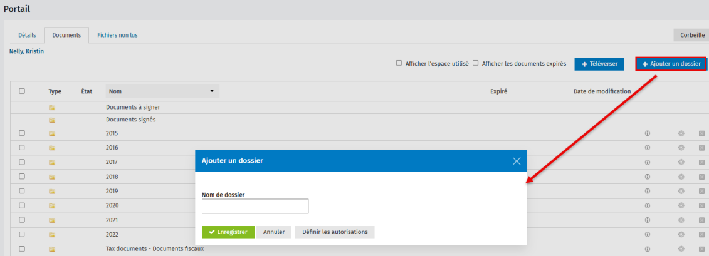Viewport: 709px width, 256px height.
Task: Open gear settings for folder 2021
Action: click(x=681, y=220)
